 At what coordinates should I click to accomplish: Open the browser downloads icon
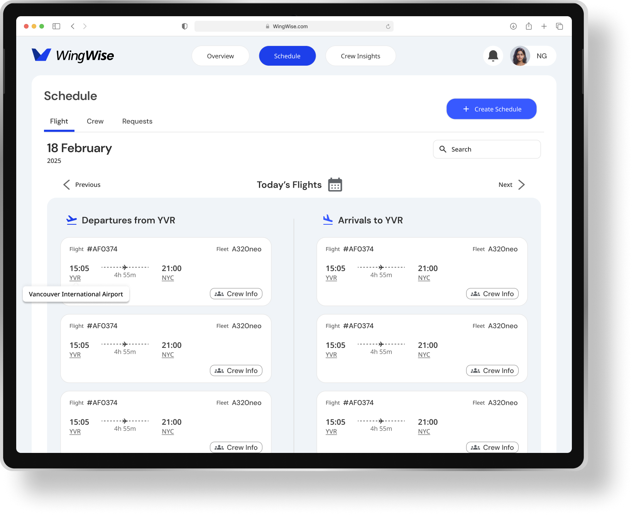point(513,26)
